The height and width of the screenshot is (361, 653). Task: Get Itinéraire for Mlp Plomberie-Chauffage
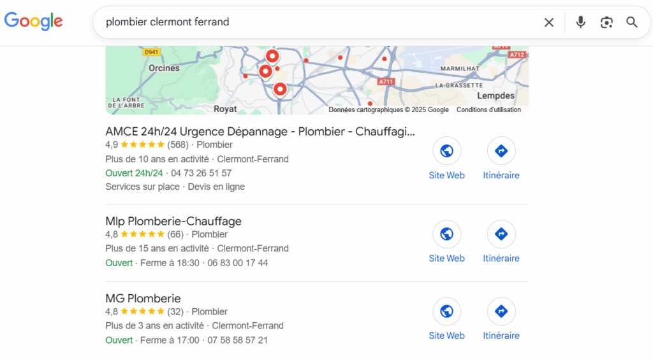pyautogui.click(x=501, y=234)
